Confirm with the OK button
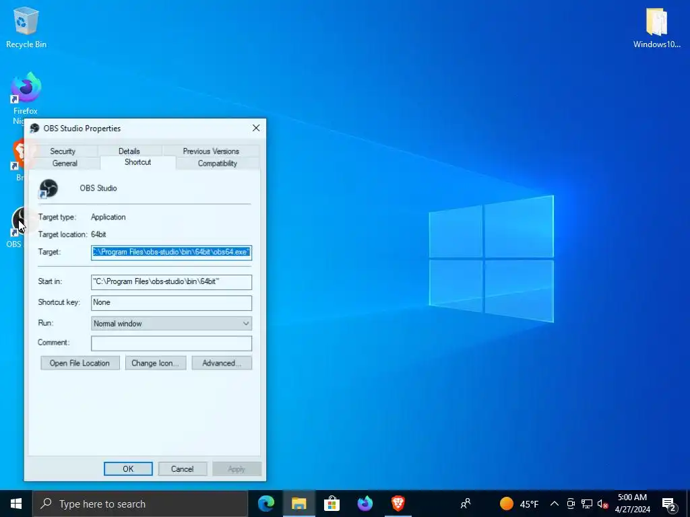This screenshot has height=517, width=690. click(128, 469)
